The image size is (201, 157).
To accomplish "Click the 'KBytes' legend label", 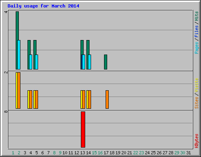I will [197, 141].
